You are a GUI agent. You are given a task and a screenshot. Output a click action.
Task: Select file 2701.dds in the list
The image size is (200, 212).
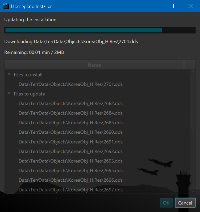point(70,84)
